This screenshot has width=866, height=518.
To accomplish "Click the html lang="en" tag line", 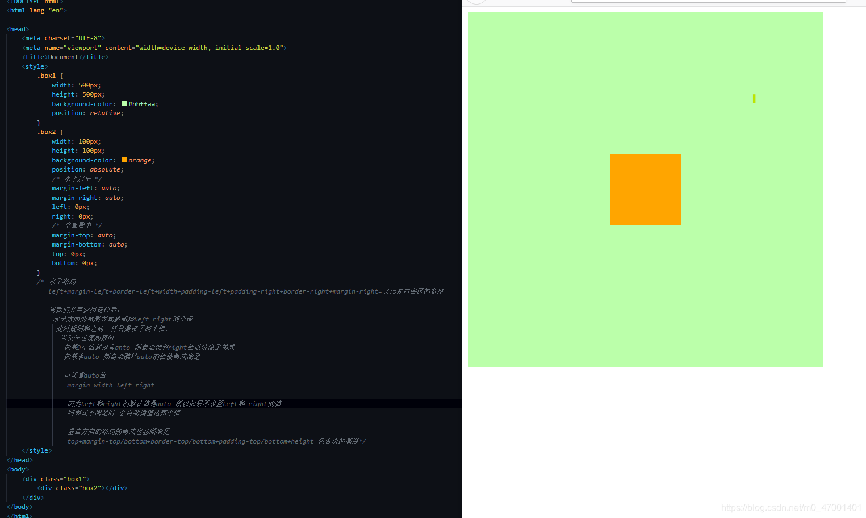I will point(37,10).
